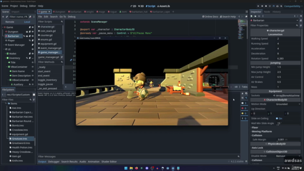Collapse the UI node in scene tree
304x171 pixels.
4,49
